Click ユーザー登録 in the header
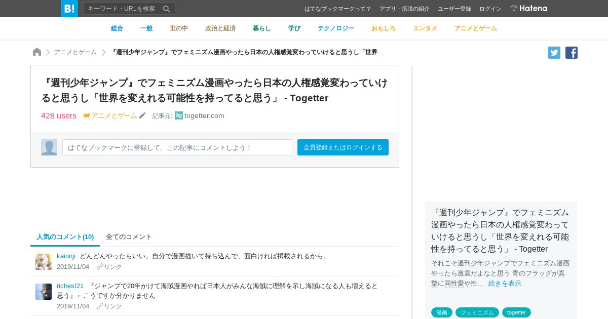Viewport: 608px width, 319px height. point(454,9)
